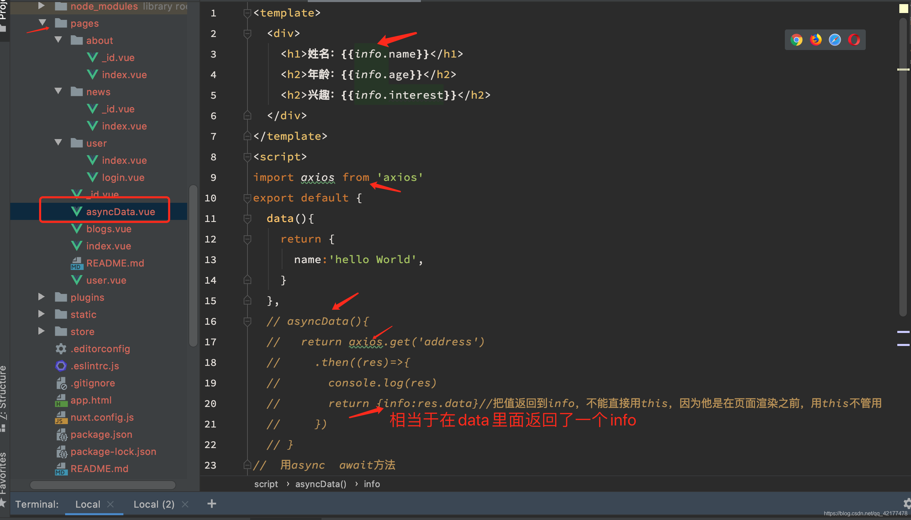Viewport: 911px width, 520px height.
Task: Open index.vue in the user folder
Action: (124, 160)
